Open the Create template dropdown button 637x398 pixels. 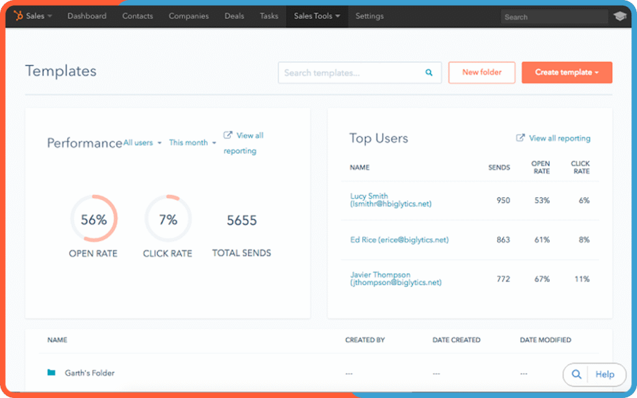[x=567, y=73]
